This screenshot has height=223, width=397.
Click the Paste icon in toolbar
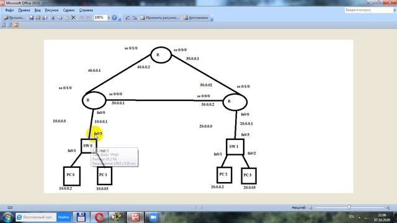67,18
